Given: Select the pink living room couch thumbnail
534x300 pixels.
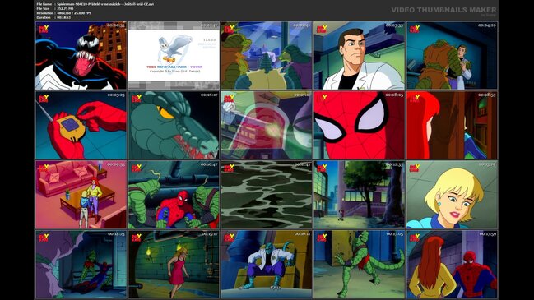Looking at the screenshot, I should tap(81, 195).
